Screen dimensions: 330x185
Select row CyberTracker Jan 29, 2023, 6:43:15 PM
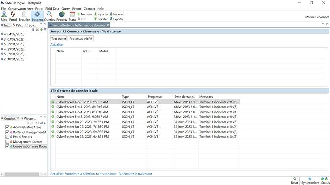145,136
